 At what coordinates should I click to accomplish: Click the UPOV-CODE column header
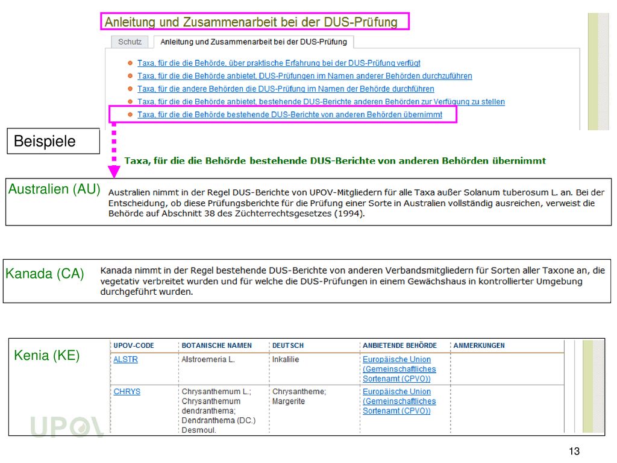[134, 345]
